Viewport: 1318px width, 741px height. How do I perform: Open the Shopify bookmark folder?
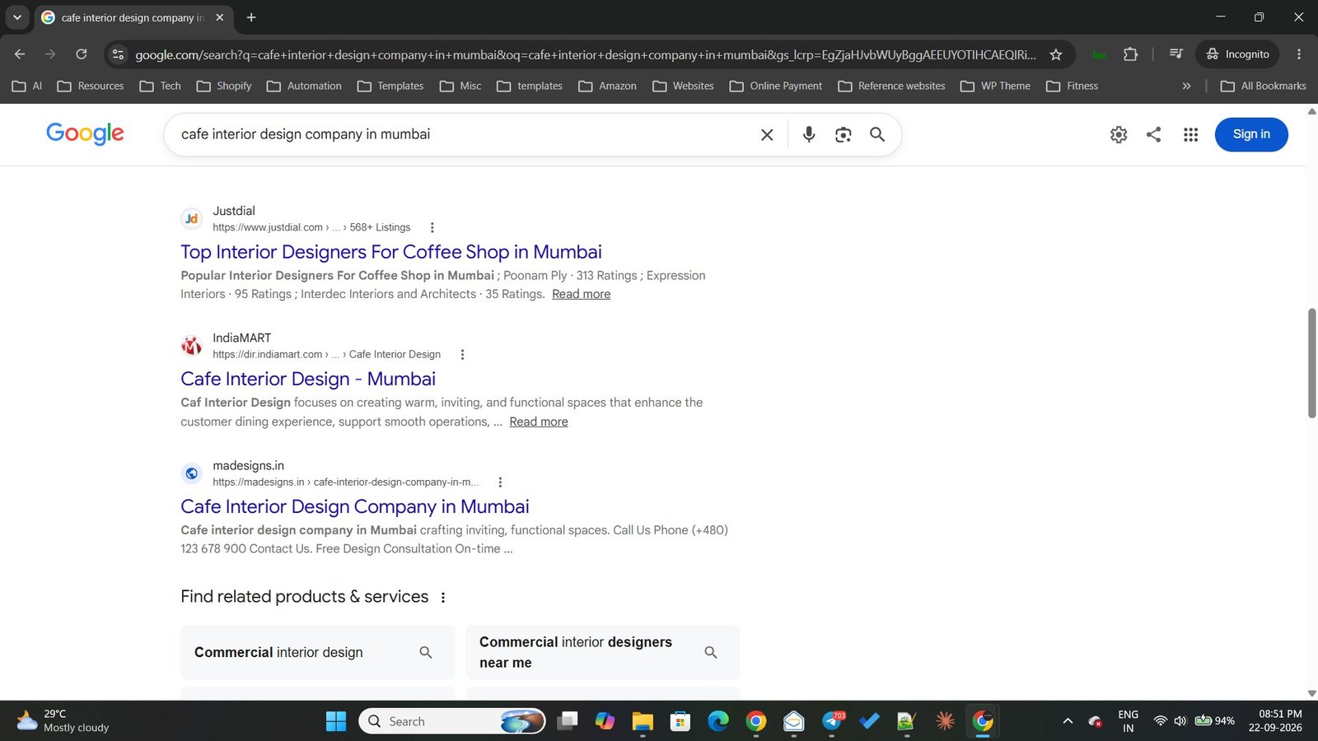coord(223,86)
